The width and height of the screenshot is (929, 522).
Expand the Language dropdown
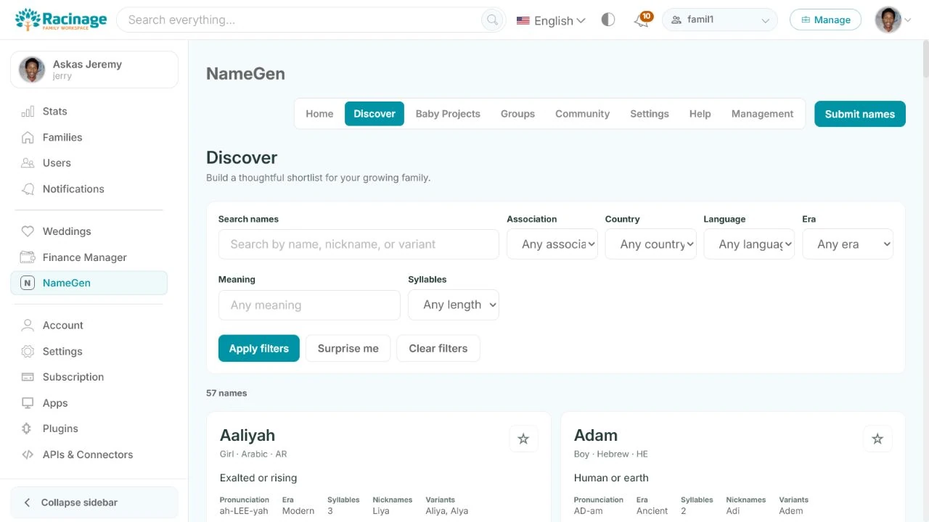(x=749, y=244)
